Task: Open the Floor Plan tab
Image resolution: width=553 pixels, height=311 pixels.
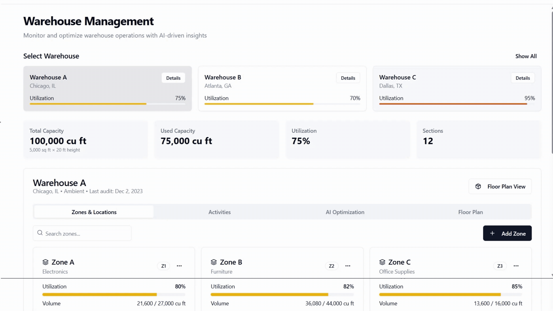Action: coord(470,212)
